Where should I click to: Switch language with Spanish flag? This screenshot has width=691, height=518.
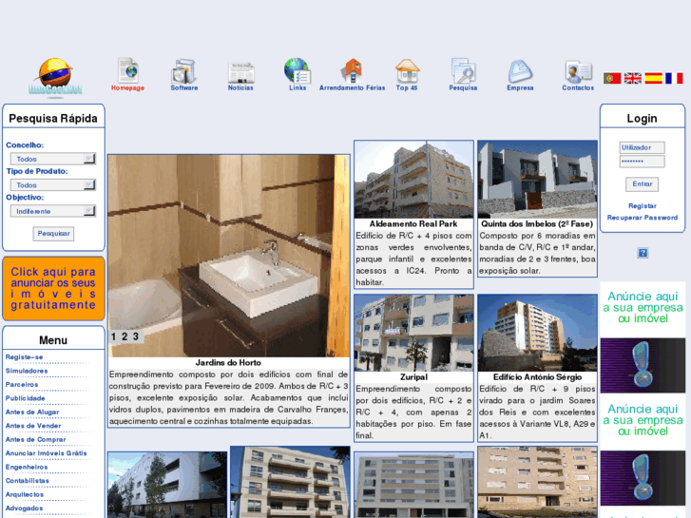click(654, 79)
